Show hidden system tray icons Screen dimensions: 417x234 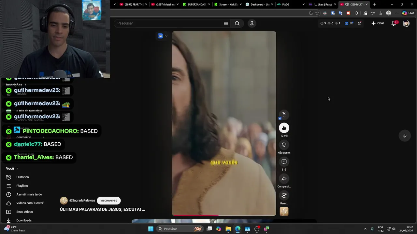coord(365,229)
